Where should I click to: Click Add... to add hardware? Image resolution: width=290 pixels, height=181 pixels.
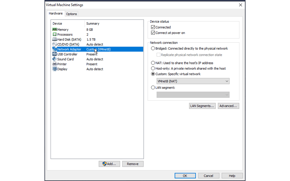point(109,164)
